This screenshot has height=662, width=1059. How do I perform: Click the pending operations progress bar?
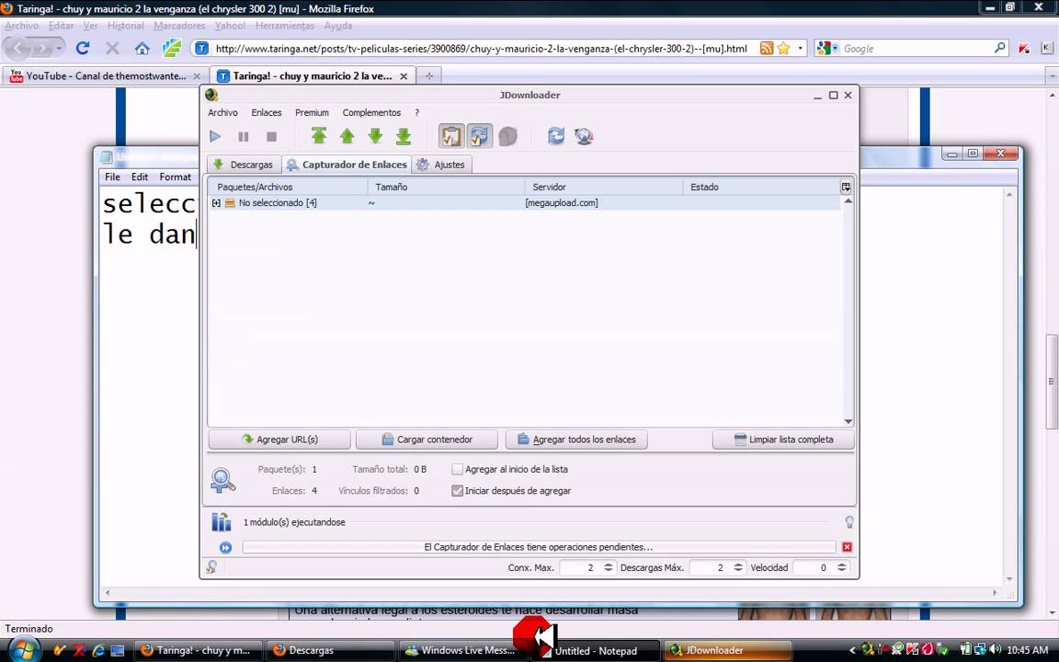[x=539, y=547]
